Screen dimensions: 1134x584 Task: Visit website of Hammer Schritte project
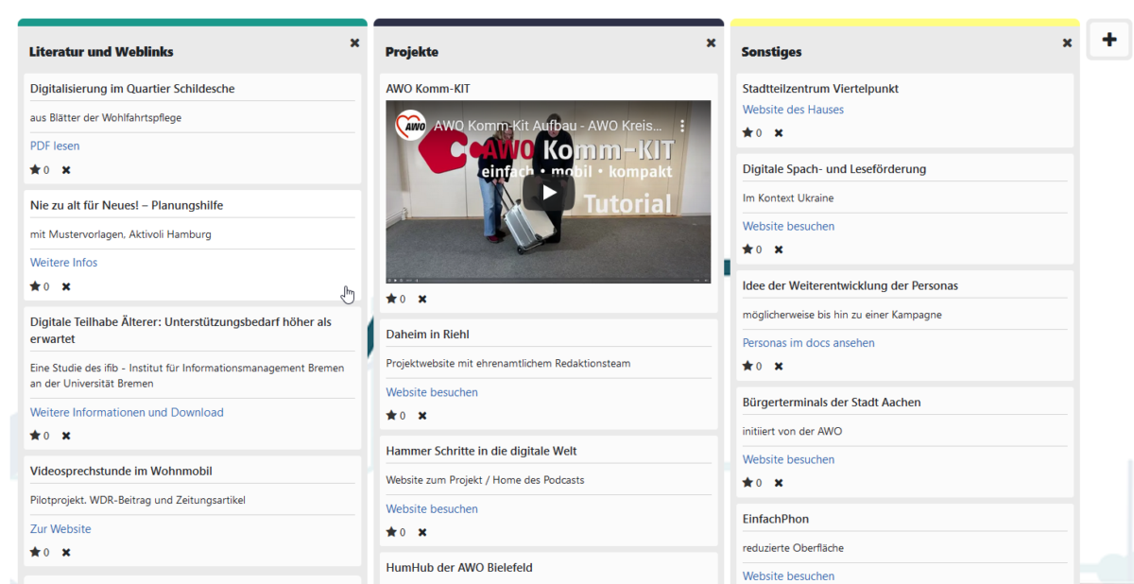coord(432,508)
